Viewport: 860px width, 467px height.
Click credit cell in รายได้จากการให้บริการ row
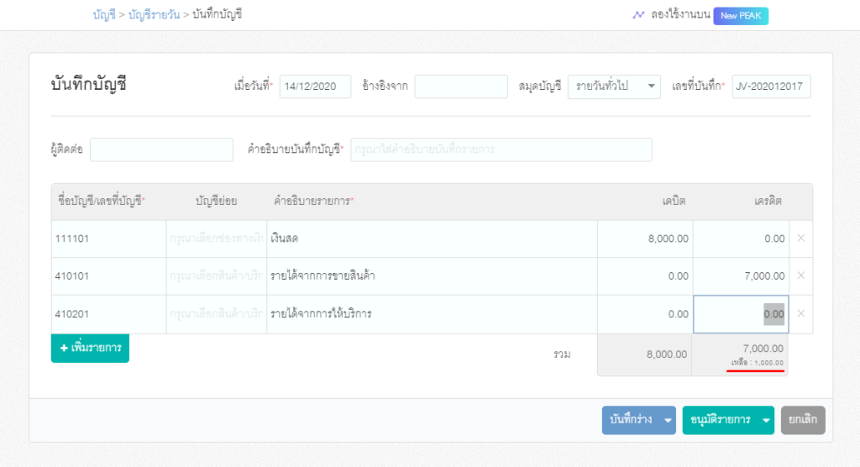(x=741, y=314)
